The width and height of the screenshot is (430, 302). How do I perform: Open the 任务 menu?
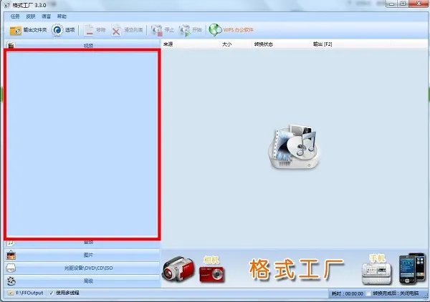[15, 16]
